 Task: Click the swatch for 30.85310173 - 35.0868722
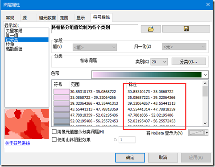62,92
